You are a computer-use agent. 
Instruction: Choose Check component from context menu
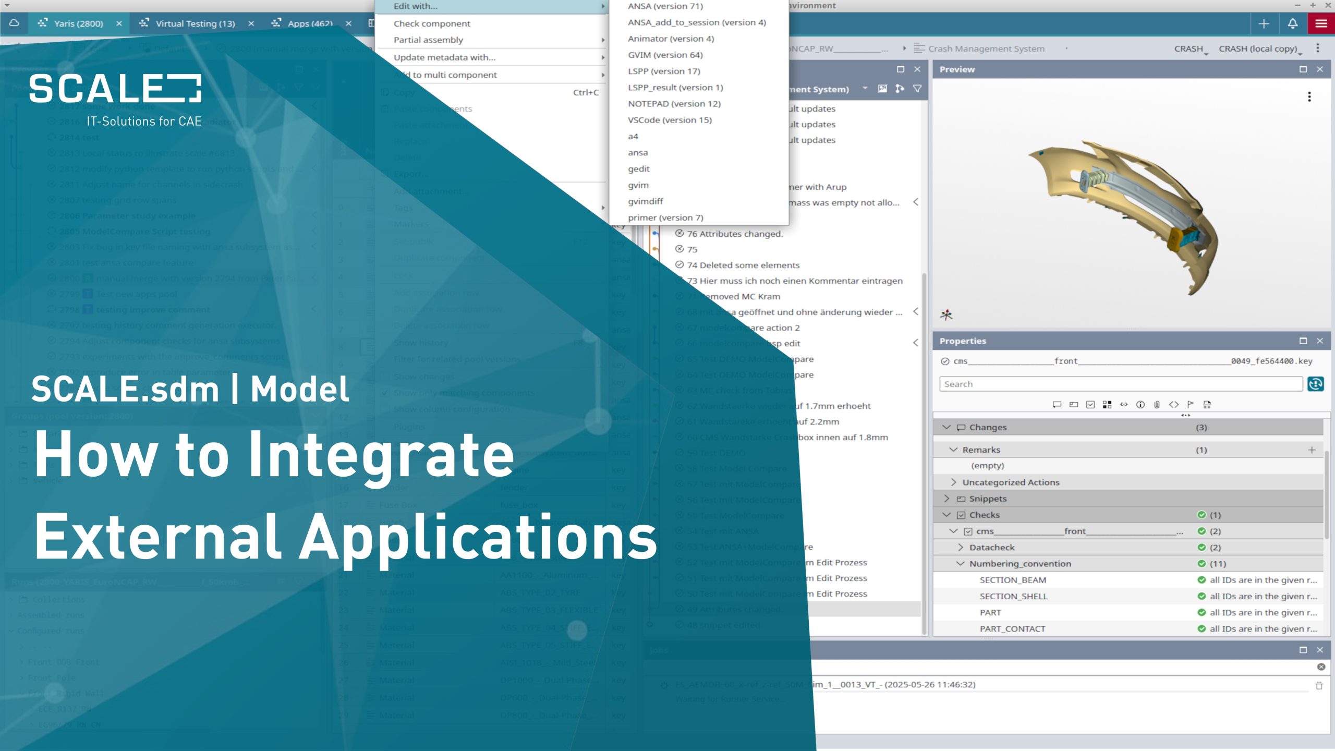[492, 23]
